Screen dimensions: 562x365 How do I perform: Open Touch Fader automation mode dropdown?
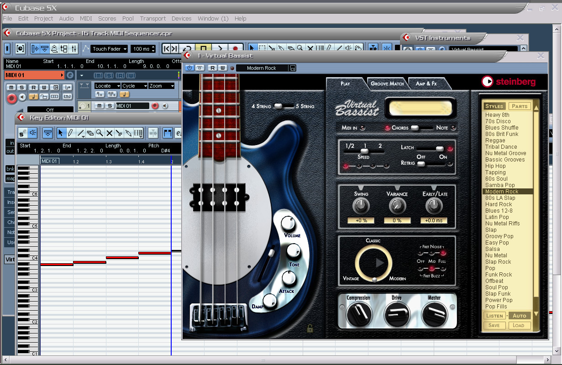(x=109, y=49)
